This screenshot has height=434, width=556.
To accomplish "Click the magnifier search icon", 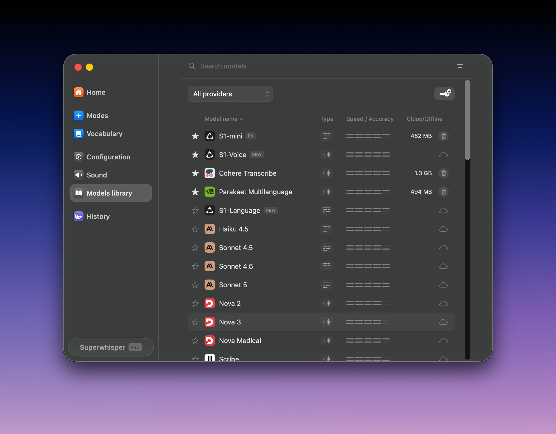I will [192, 66].
